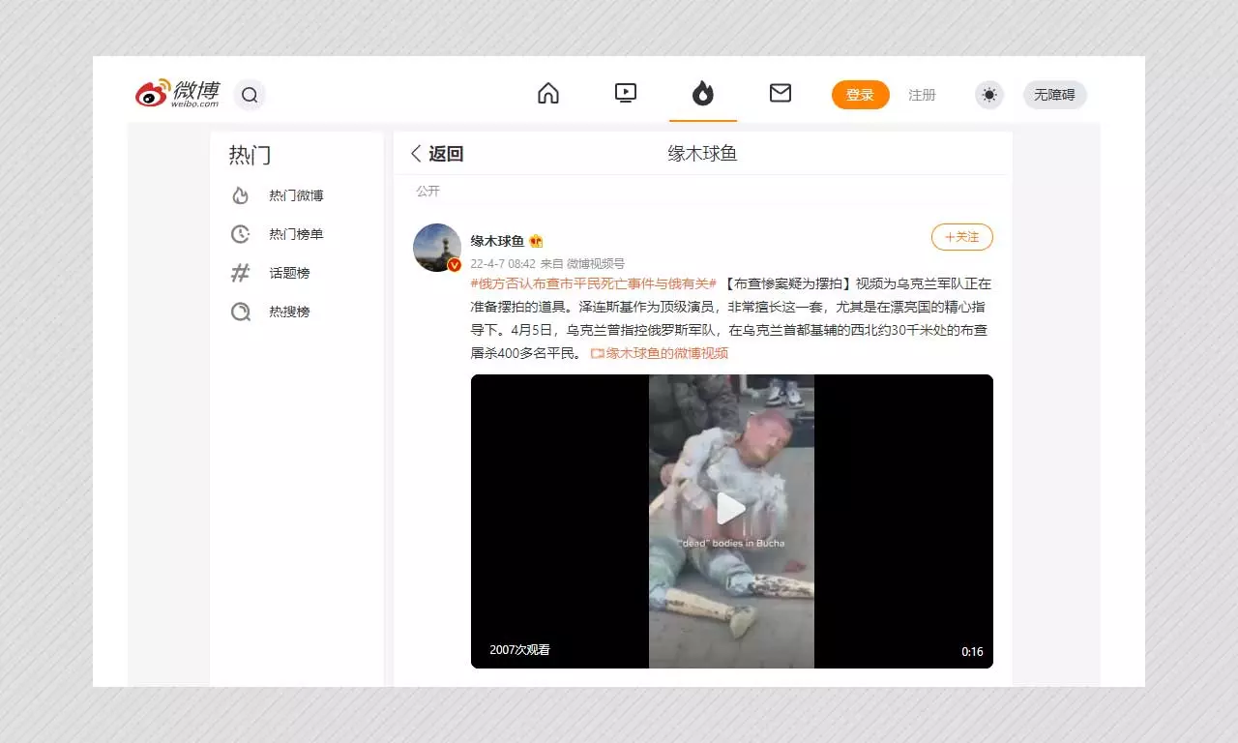Screen dimensions: 1238x743
Task: Play the embedded video
Action: 731,509
